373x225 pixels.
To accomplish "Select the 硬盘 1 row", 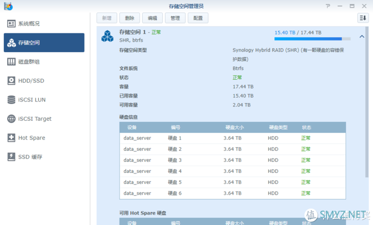I will 233,138.
